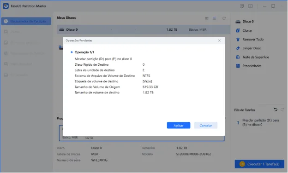288x173 pixels.
Task: Open Gerenciador de Partição sidebar tab
Action: pyautogui.click(x=26, y=21)
